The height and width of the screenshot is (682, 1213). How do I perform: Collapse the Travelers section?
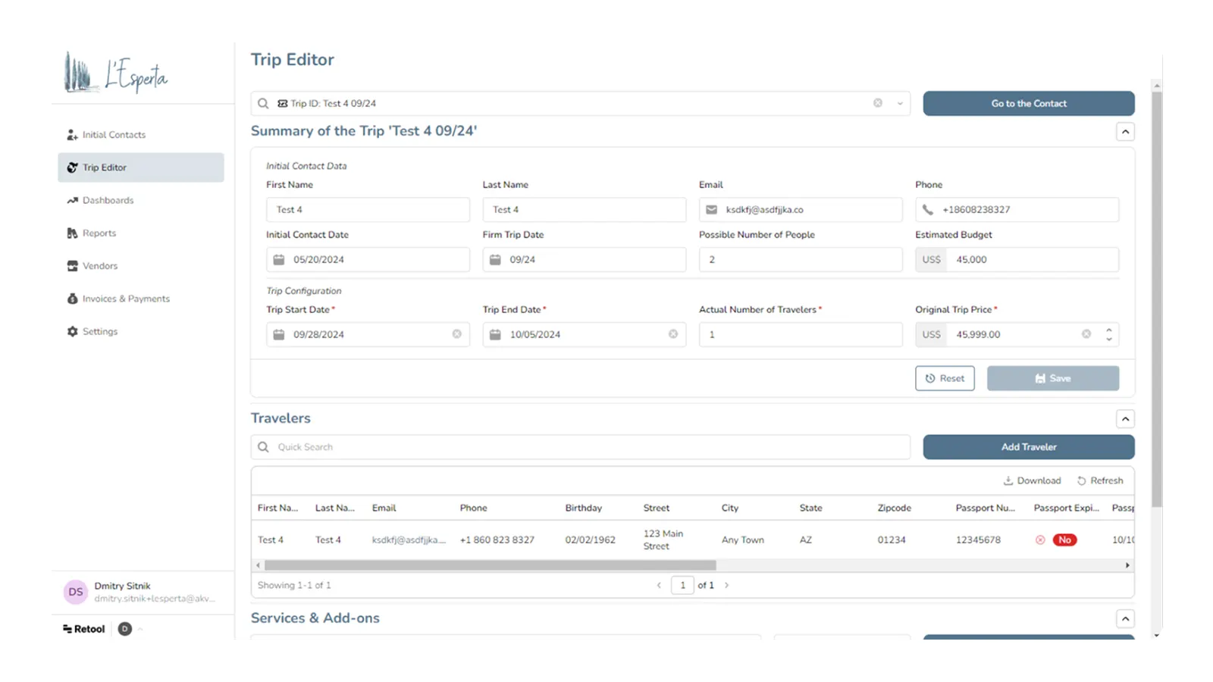point(1126,419)
